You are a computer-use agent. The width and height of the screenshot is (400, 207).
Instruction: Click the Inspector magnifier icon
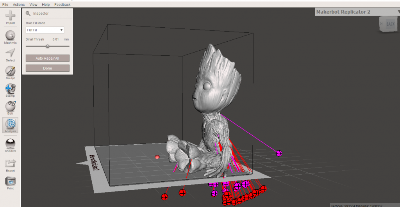coord(28,14)
